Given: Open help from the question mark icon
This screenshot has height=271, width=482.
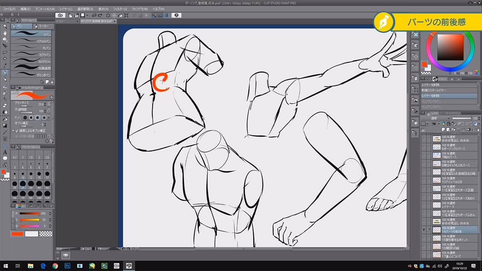Looking at the screenshot, I should pos(177,15).
